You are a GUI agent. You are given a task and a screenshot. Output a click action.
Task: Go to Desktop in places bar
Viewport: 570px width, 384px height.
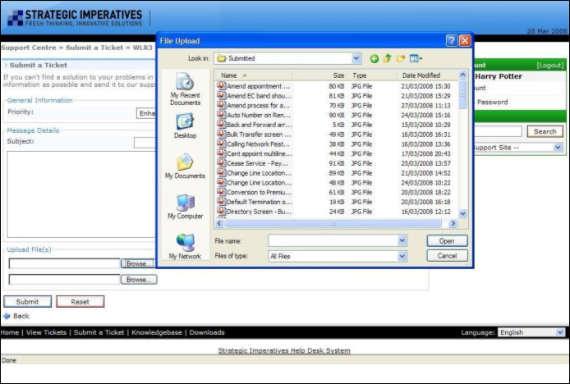tap(185, 126)
